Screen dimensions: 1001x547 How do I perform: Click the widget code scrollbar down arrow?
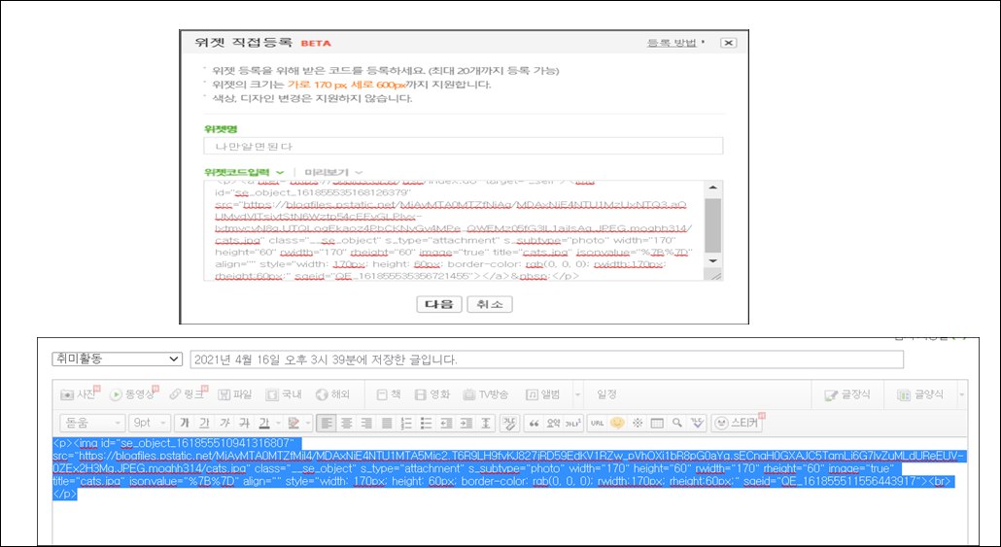713,261
